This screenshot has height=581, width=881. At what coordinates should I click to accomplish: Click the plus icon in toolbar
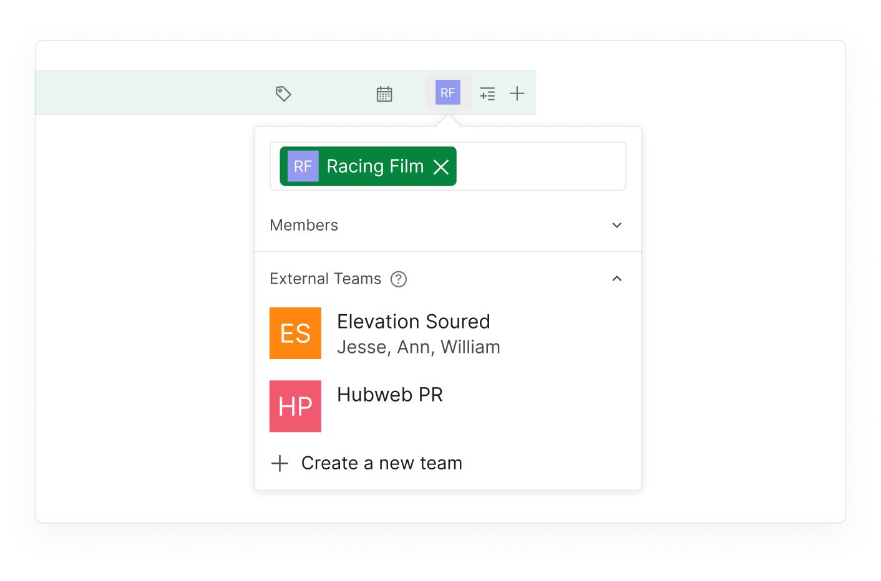click(x=517, y=94)
